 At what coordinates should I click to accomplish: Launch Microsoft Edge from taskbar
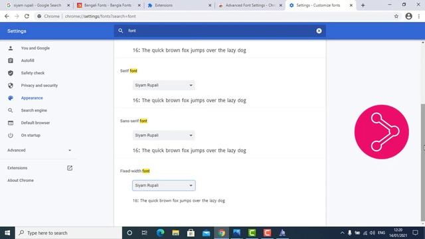coord(161,233)
